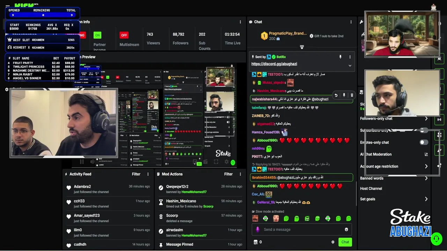
Task: Click the 01:32:54 Time Live stat
Action: (232, 39)
